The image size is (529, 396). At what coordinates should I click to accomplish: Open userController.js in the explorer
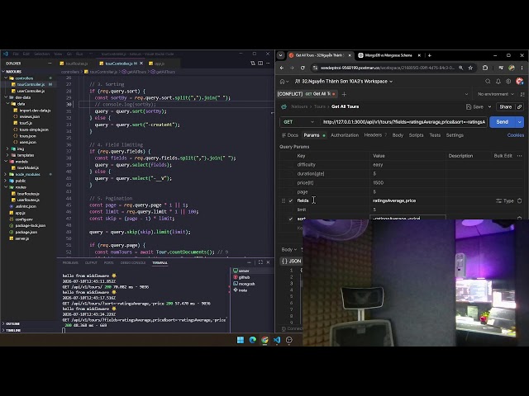(31, 91)
